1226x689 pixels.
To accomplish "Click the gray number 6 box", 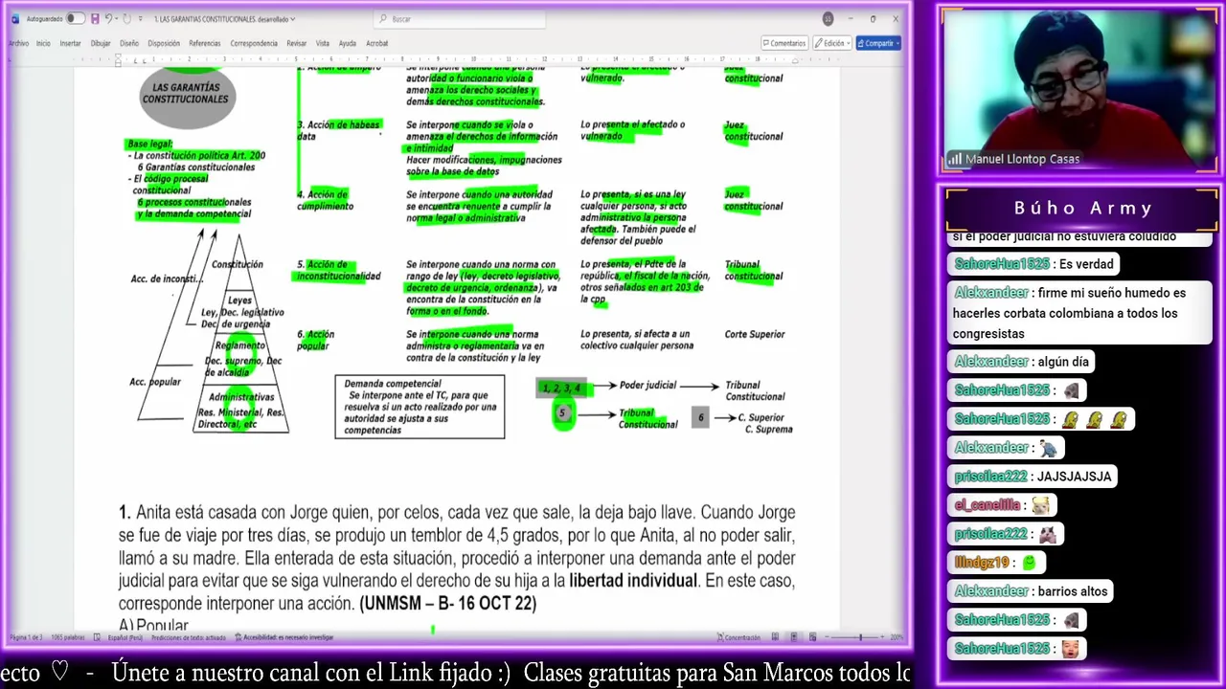I will pos(700,417).
